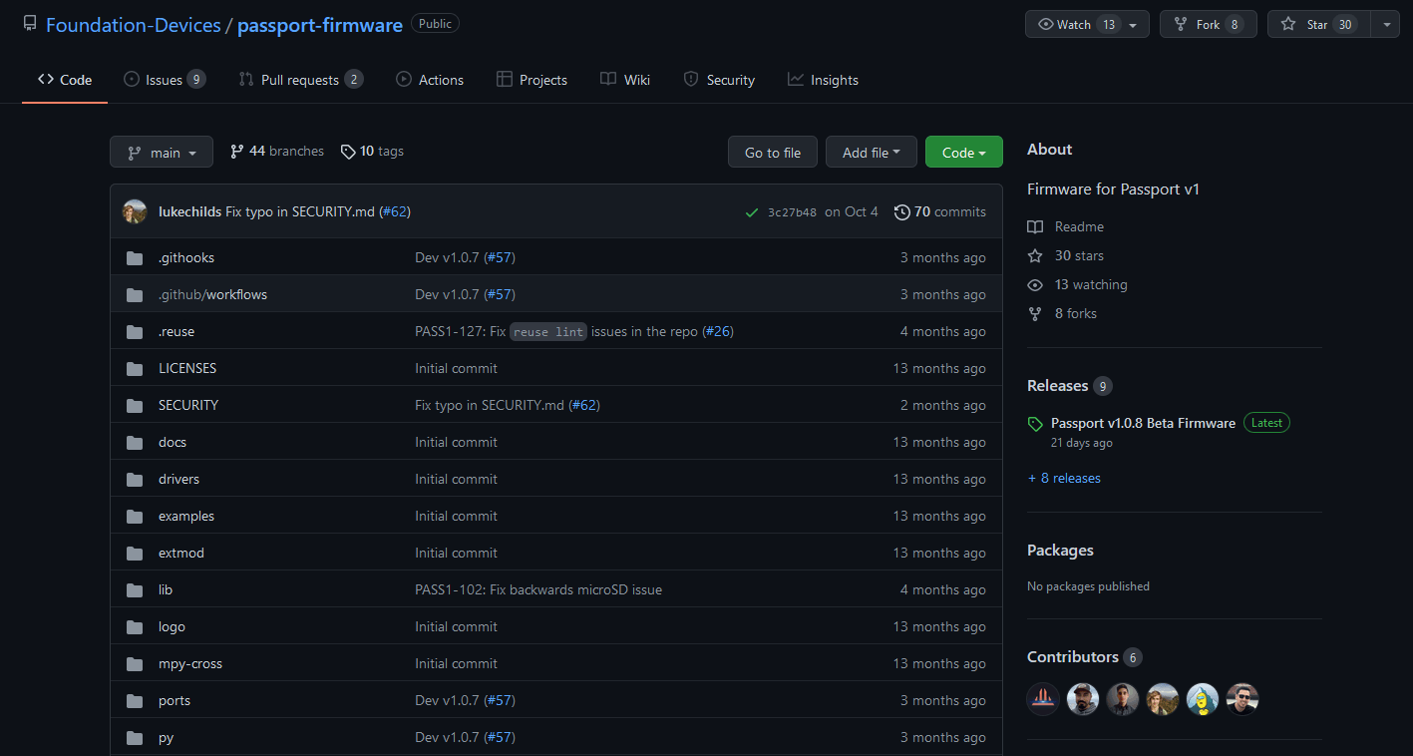The image size is (1413, 756).
Task: Open PASS1-102 backwards microSD commit message
Action: pyautogui.click(x=538, y=590)
